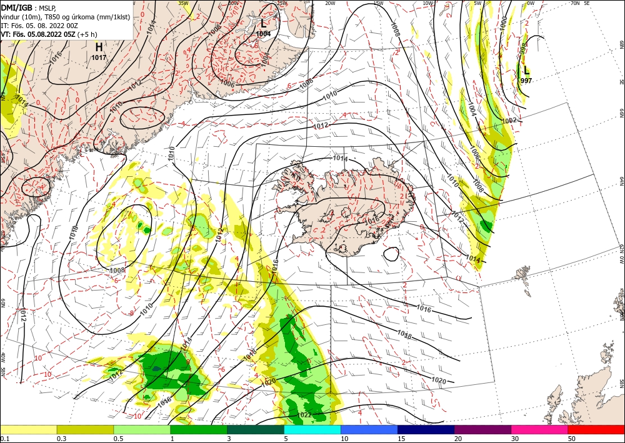This screenshot has width=625, height=443.
Task: Click the dark green 3–5 legend swatch
Action: pyautogui.click(x=256, y=429)
